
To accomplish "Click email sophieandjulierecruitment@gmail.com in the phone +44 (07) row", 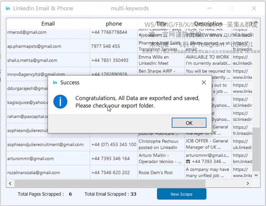I will 46,144.
